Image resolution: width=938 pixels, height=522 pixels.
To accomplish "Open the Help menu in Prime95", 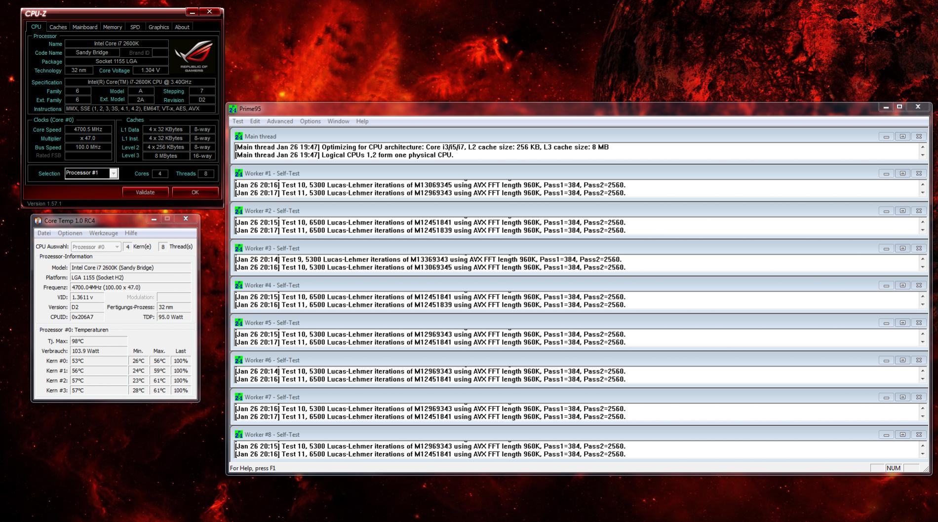I will coord(362,121).
